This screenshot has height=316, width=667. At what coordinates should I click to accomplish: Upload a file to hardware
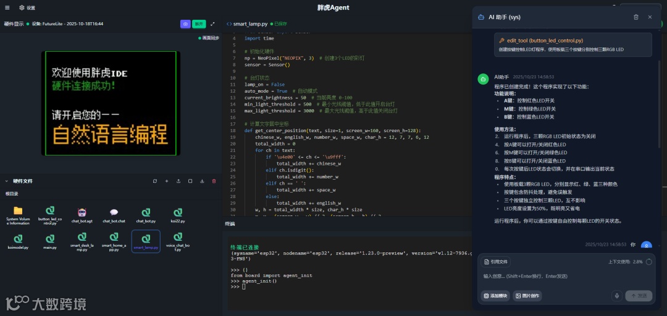[178, 181]
